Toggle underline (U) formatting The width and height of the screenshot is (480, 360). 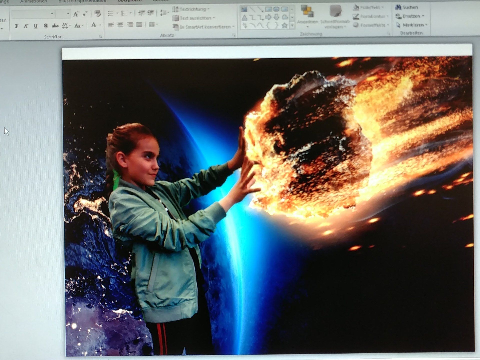[x=35, y=26]
